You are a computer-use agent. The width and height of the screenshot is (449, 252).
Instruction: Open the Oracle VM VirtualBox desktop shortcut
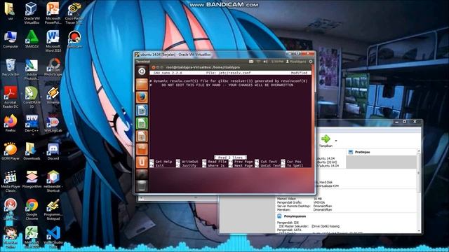[x=31, y=13]
